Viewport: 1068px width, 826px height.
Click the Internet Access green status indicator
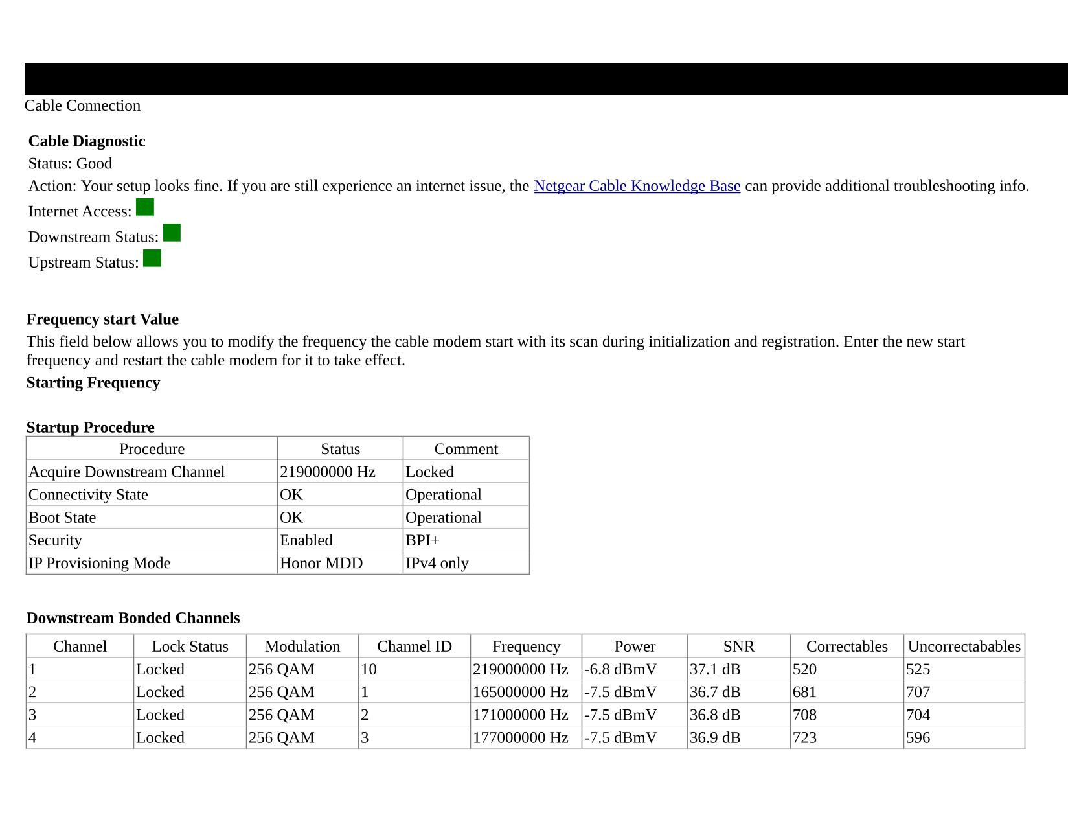click(x=145, y=207)
